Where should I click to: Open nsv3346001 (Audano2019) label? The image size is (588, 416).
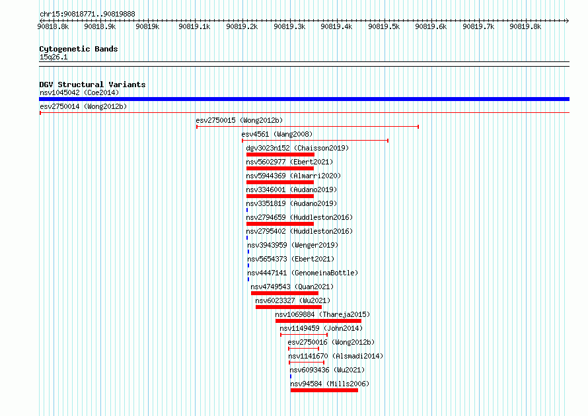[x=291, y=190]
